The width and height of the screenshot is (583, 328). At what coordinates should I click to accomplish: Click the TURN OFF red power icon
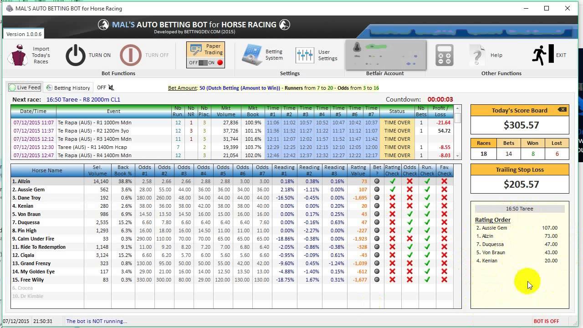click(130, 55)
